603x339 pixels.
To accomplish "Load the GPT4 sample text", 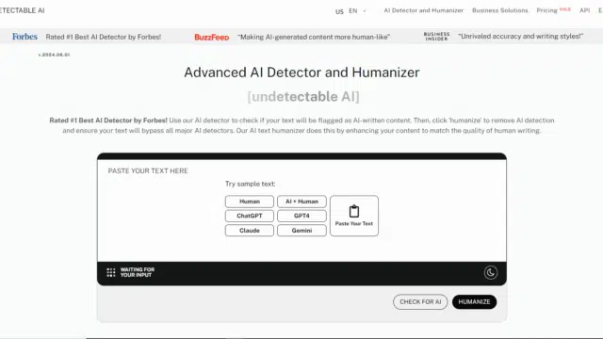I will click(301, 216).
